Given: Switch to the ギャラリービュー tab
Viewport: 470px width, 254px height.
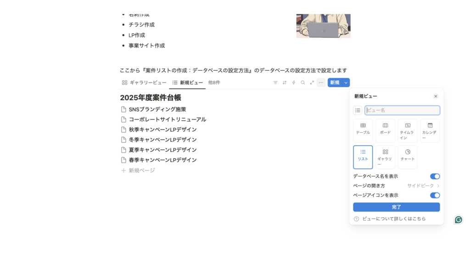Looking at the screenshot, I should coord(144,83).
